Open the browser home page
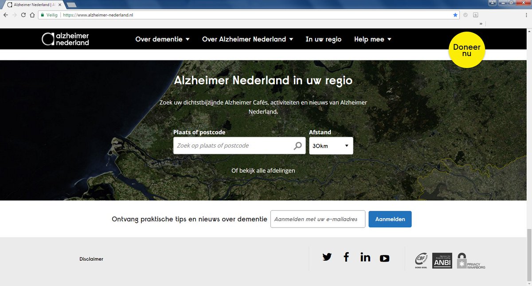The image size is (532, 286). (x=32, y=15)
